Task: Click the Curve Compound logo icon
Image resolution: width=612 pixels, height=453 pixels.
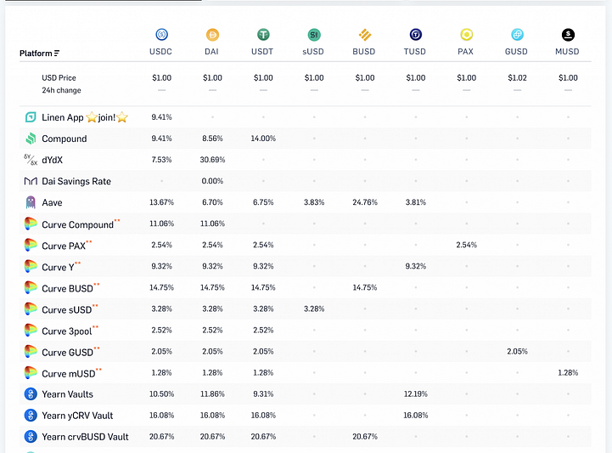Action: pos(31,224)
